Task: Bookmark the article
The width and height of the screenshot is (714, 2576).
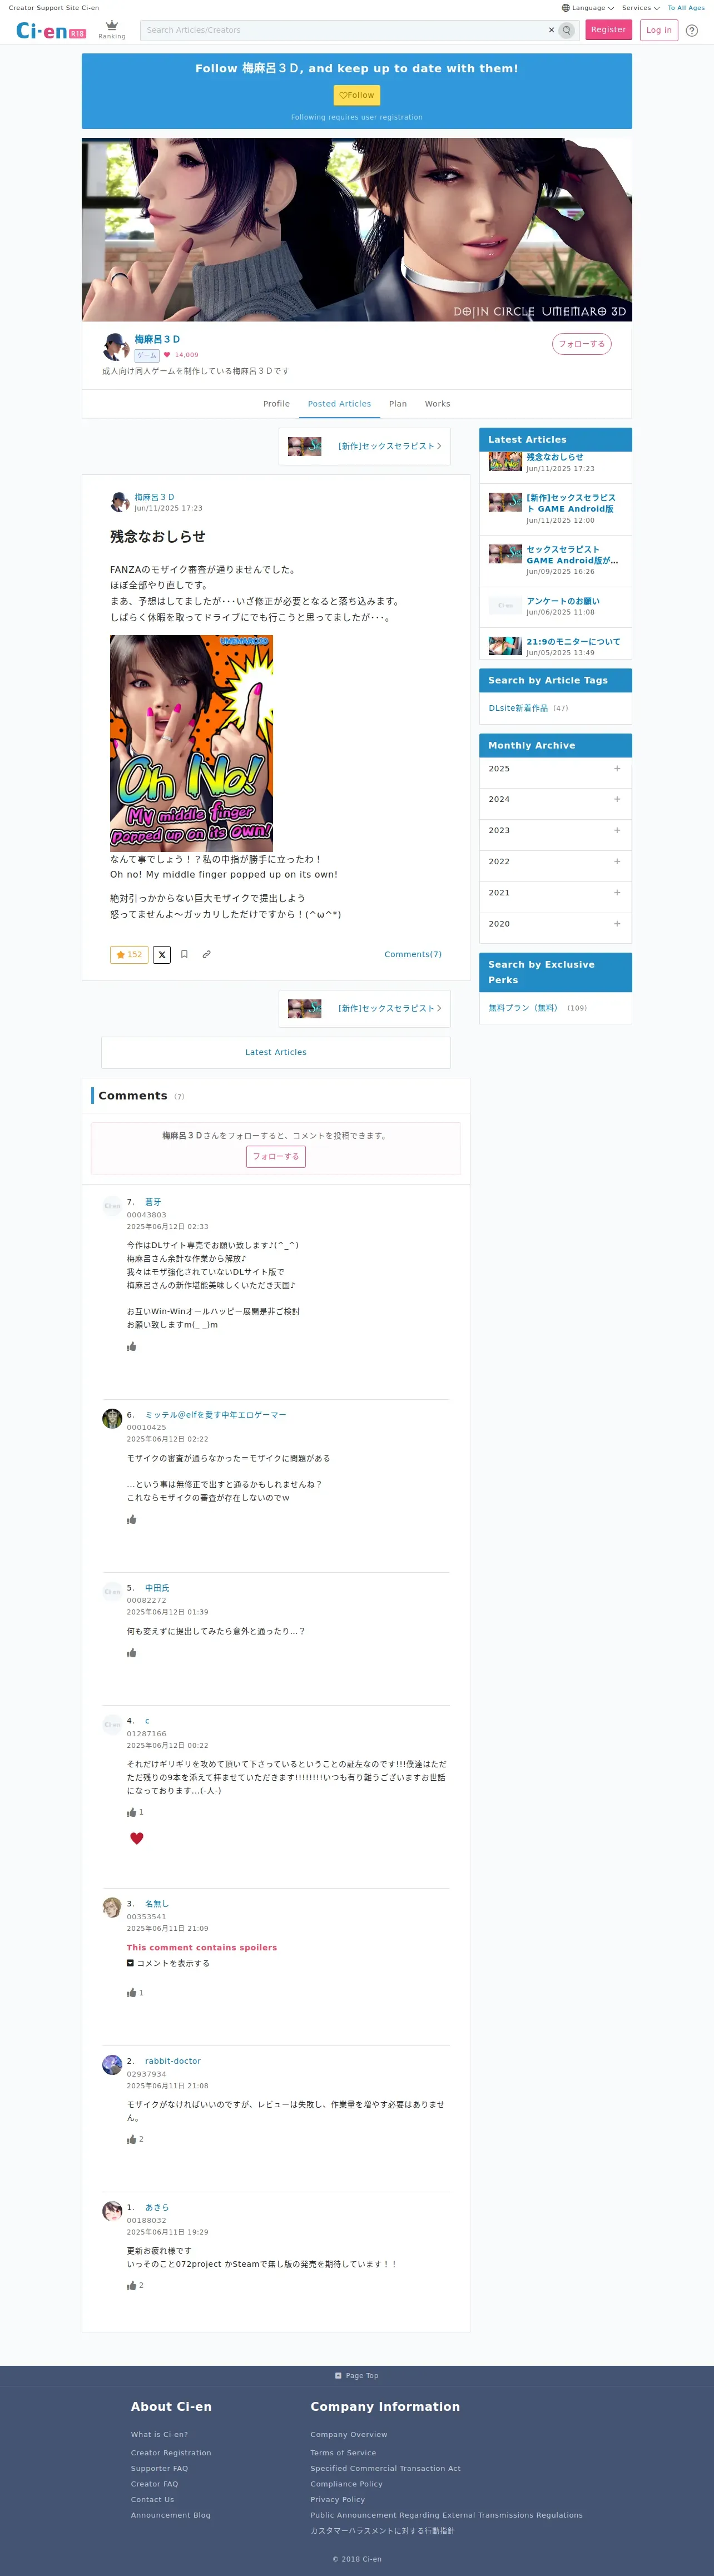Action: 184,954
